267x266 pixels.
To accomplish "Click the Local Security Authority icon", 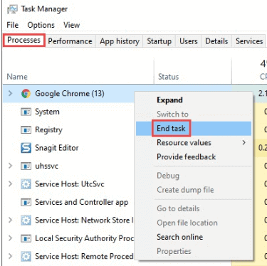I will pyautogui.click(x=26, y=238).
